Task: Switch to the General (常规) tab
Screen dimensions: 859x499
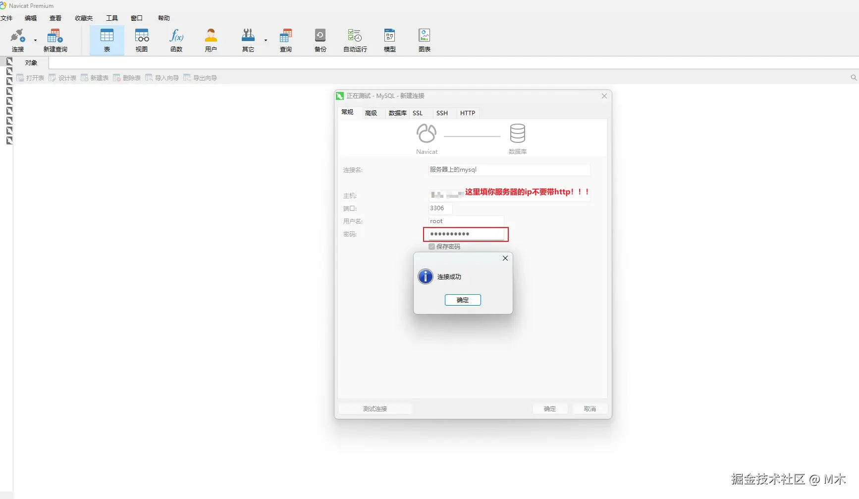Action: pos(347,113)
